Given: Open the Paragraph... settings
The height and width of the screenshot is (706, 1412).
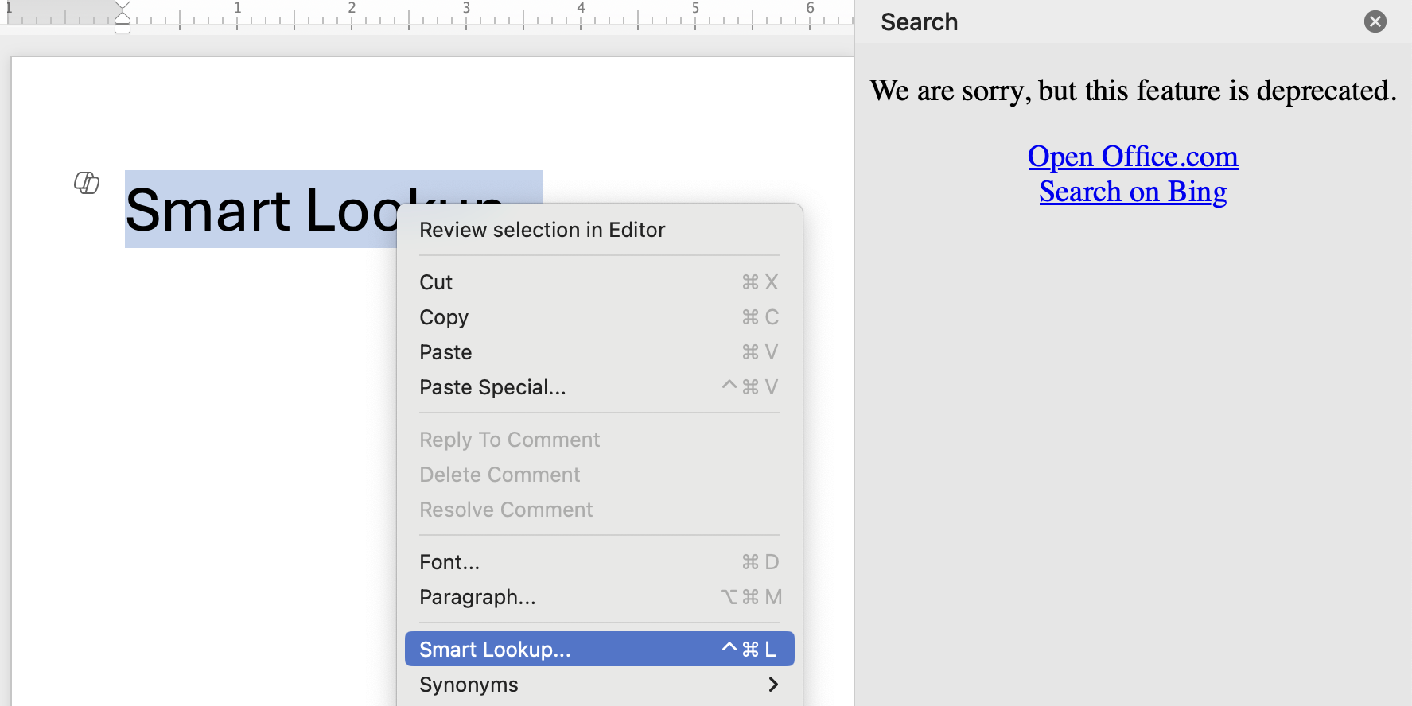Looking at the screenshot, I should (600, 597).
